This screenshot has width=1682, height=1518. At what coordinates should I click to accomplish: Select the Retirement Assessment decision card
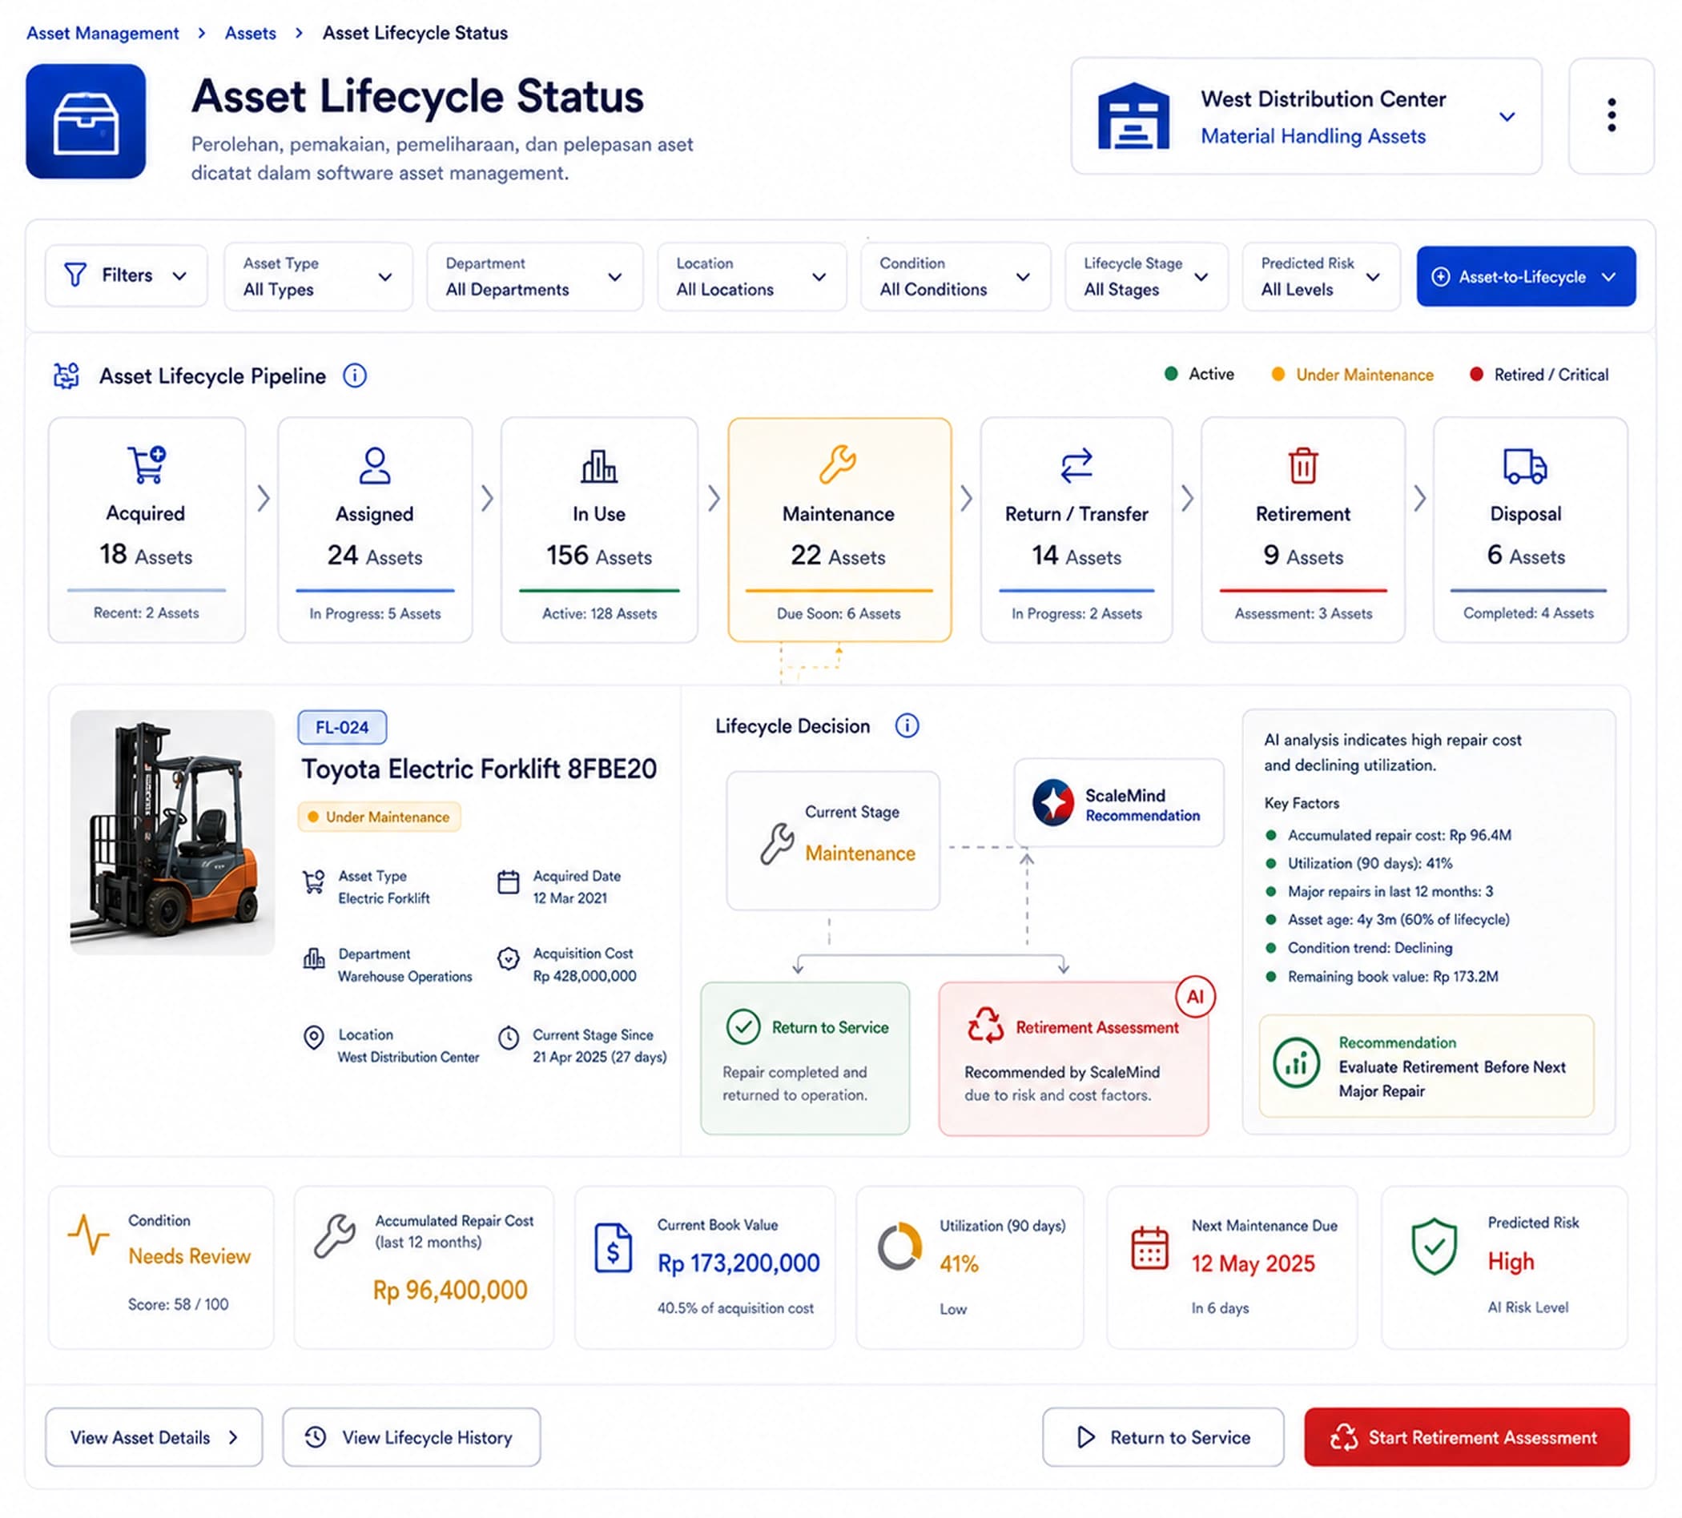click(1073, 1058)
